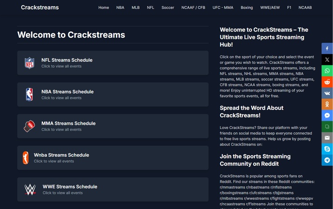This screenshot has width=333, height=209.
Task: Share page on Odnoklassniki
Action: click(x=327, y=104)
